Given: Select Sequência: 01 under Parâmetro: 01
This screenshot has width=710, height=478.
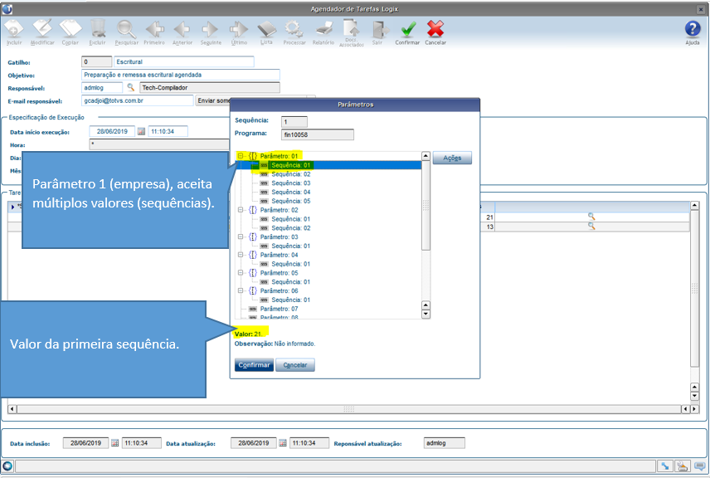Looking at the screenshot, I should (x=290, y=165).
